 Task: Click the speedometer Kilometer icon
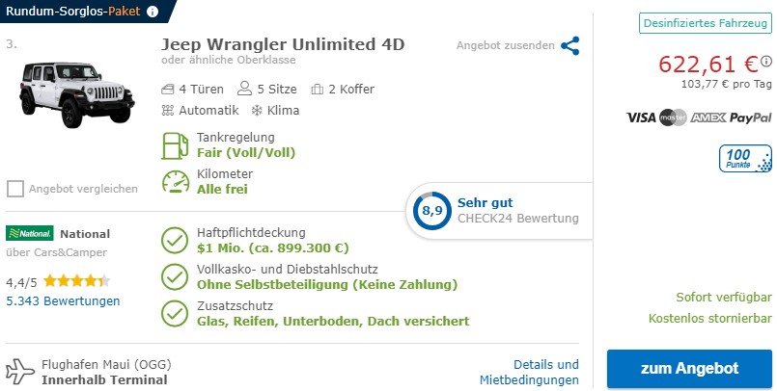pos(175,182)
